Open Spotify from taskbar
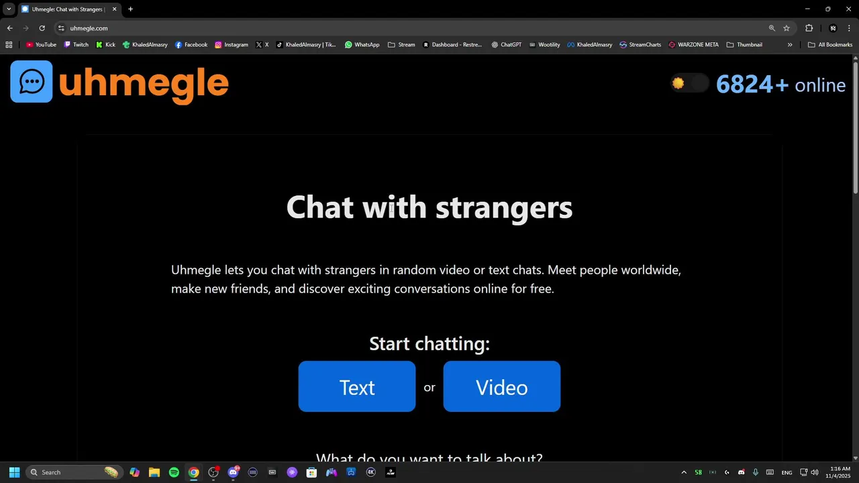 pyautogui.click(x=174, y=472)
